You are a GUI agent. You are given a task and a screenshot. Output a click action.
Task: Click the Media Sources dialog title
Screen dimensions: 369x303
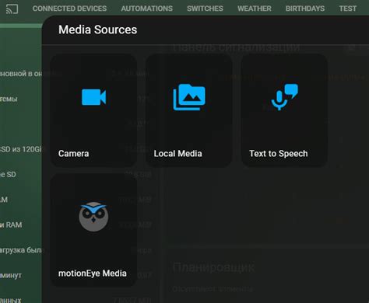pyautogui.click(x=97, y=30)
